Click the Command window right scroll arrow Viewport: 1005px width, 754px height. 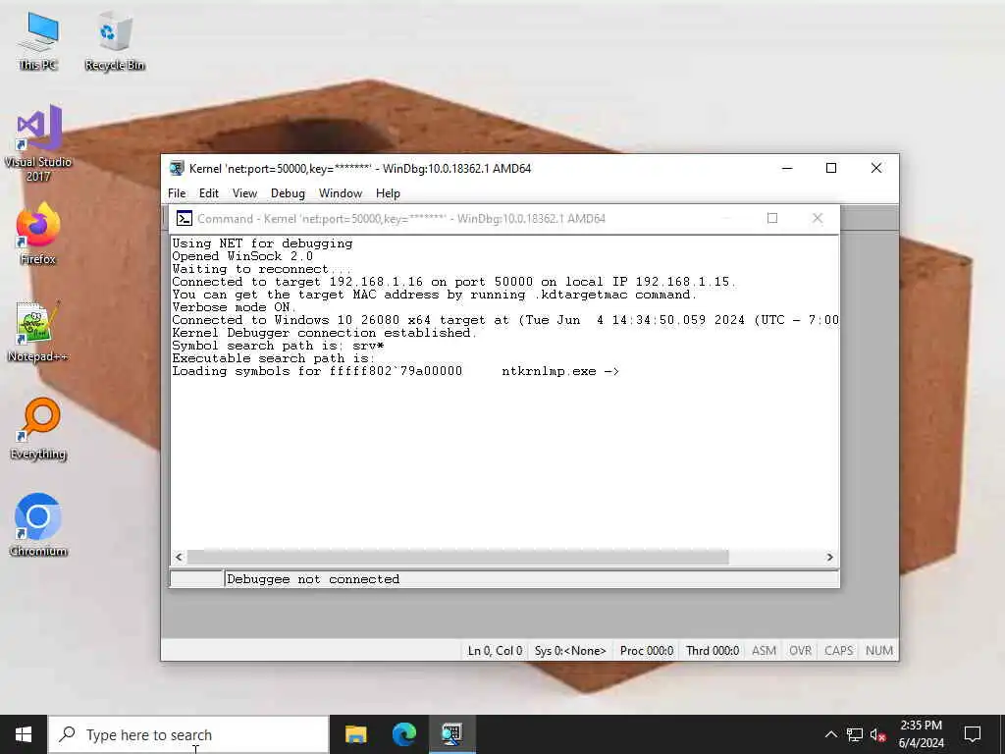click(x=830, y=558)
